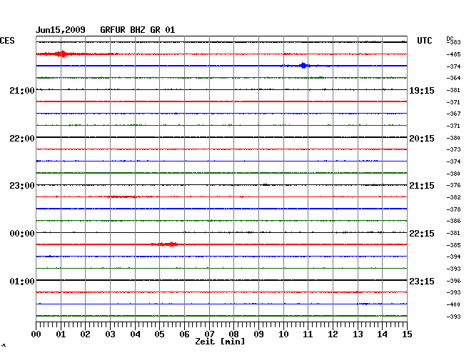Click minute axis tick label 06
The image size is (464, 353).
pos(184,334)
